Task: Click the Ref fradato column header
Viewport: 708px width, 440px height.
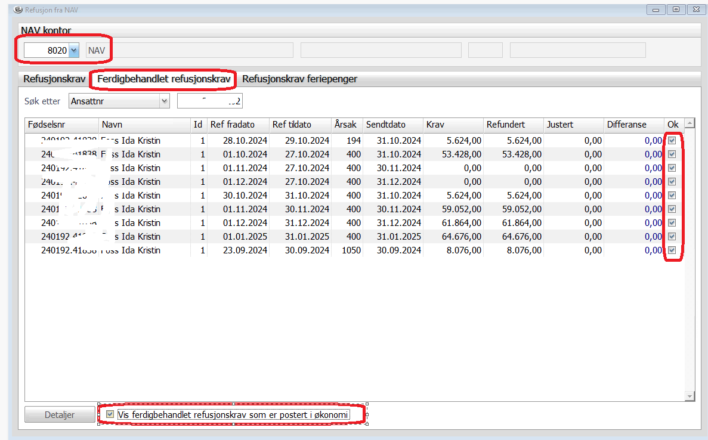Action: (238, 125)
